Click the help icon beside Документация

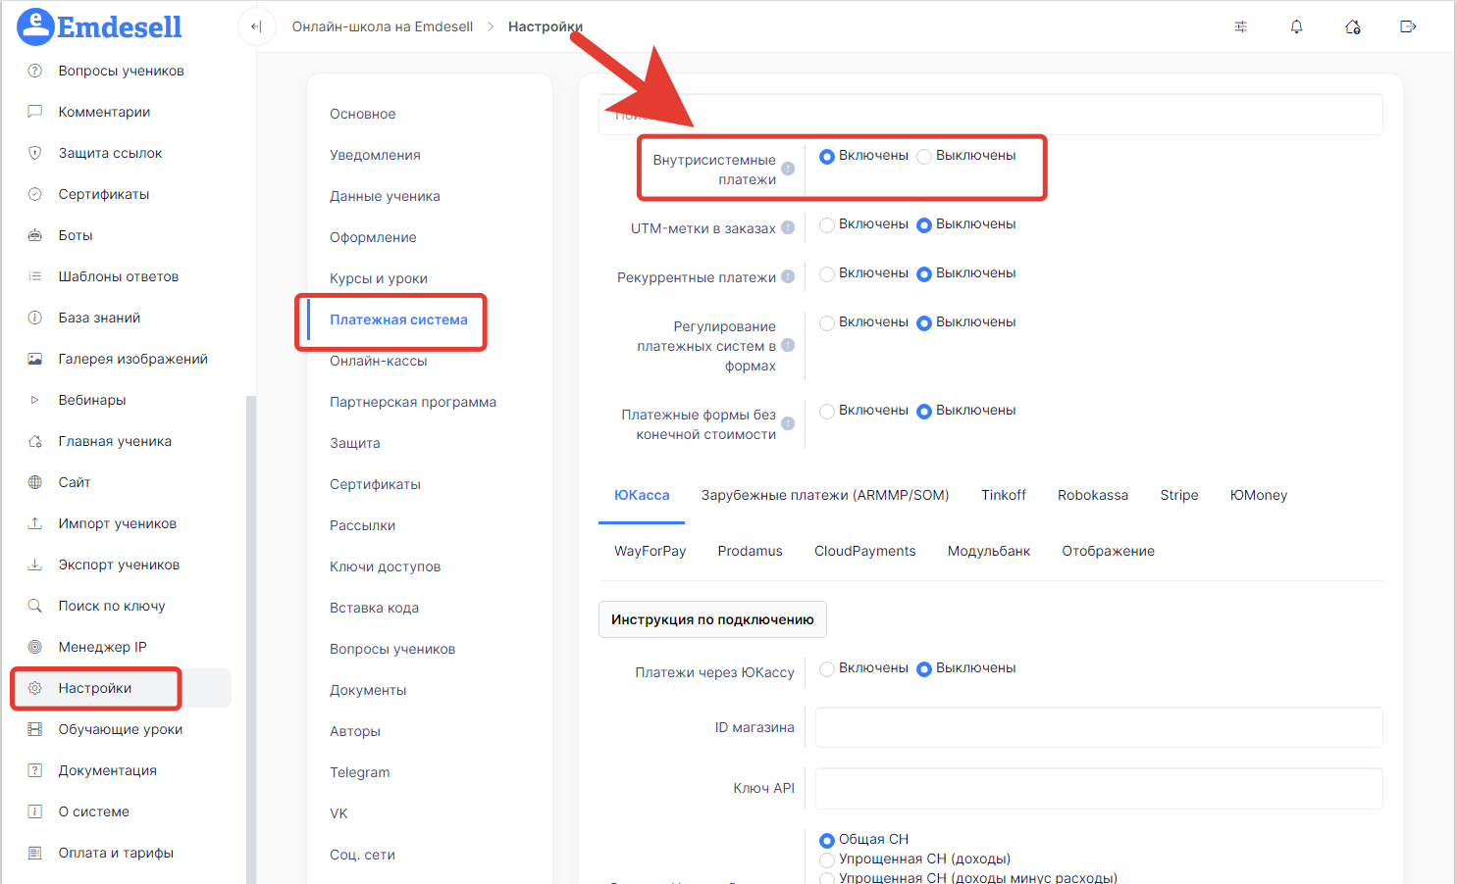pos(35,770)
